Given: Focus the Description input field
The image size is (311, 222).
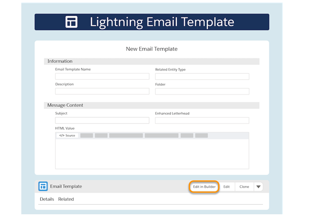Looking at the screenshot, I should click(x=102, y=91).
